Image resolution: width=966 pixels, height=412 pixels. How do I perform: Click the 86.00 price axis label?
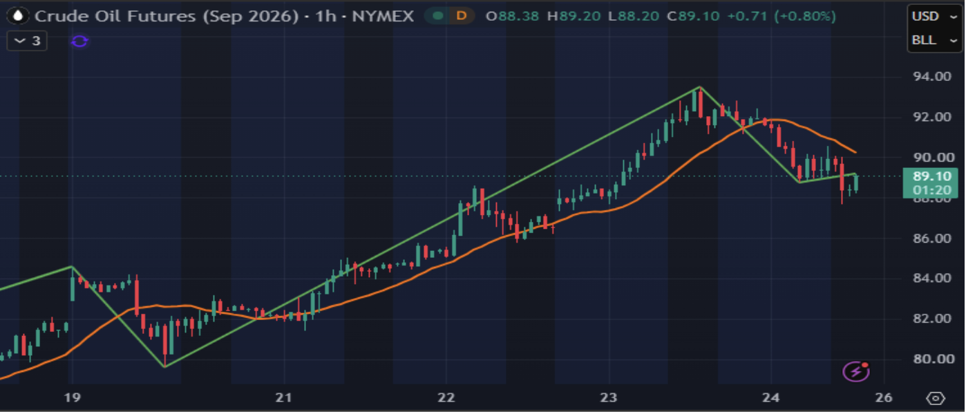click(932, 238)
